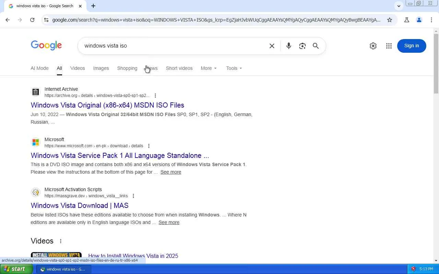Reload the Google search page
This screenshot has height=274, width=439.
coord(32,20)
